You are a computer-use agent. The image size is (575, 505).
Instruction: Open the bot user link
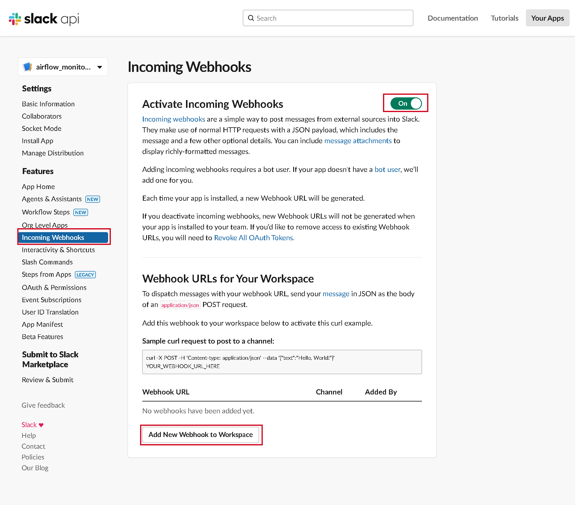point(387,169)
